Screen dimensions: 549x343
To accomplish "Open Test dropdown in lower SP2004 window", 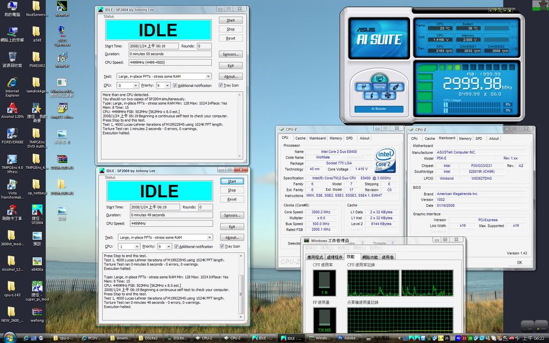I will (165, 237).
